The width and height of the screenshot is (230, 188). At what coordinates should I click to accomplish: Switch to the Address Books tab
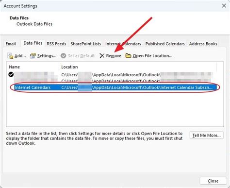pyautogui.click(x=203, y=44)
